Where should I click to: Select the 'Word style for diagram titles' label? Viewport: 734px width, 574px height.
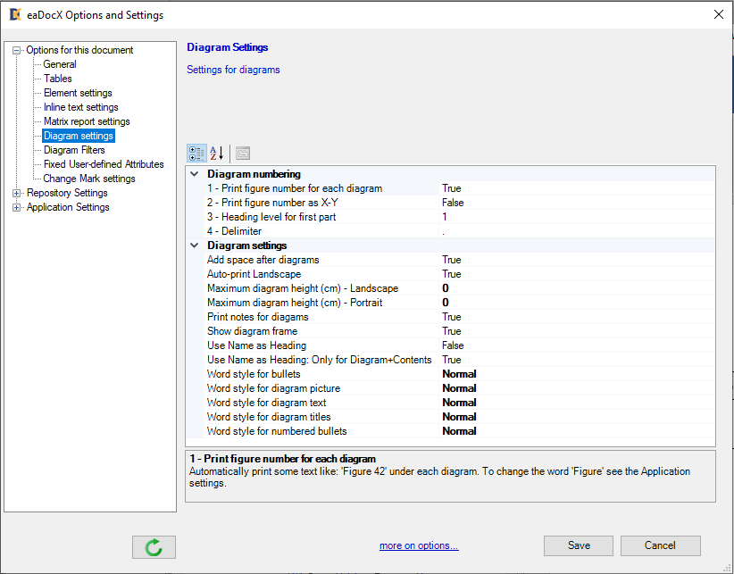coord(269,417)
